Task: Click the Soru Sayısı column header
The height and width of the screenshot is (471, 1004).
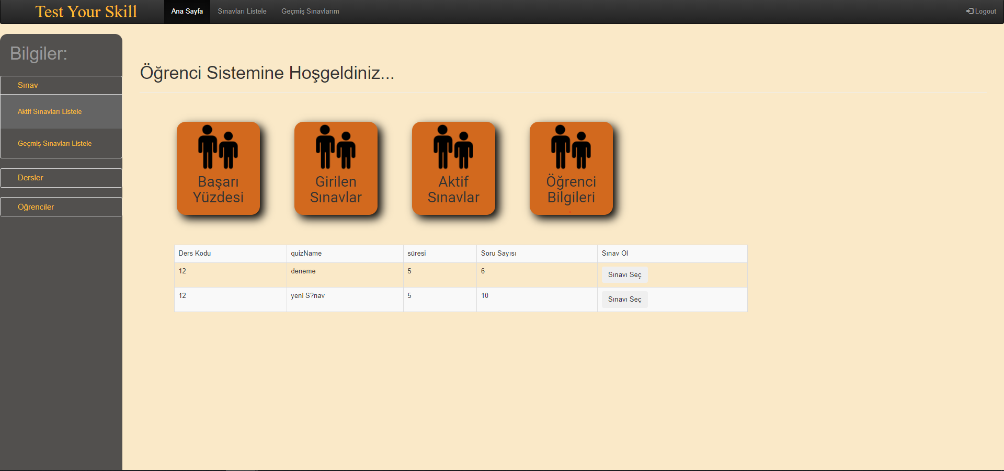Action: pos(498,254)
